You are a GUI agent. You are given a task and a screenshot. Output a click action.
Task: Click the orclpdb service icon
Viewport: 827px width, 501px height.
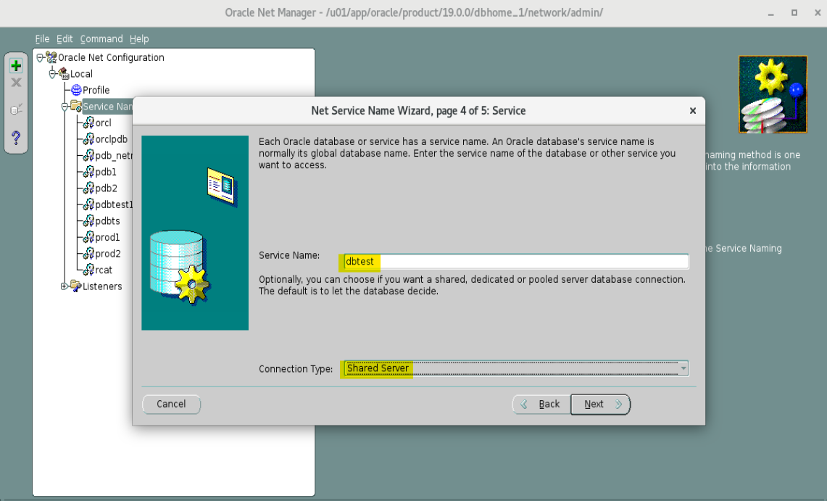[x=88, y=138]
